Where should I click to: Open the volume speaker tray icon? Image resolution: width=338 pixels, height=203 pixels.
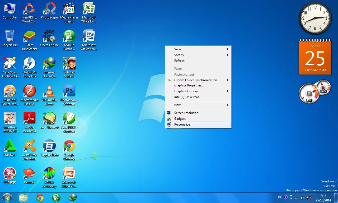[302, 198]
